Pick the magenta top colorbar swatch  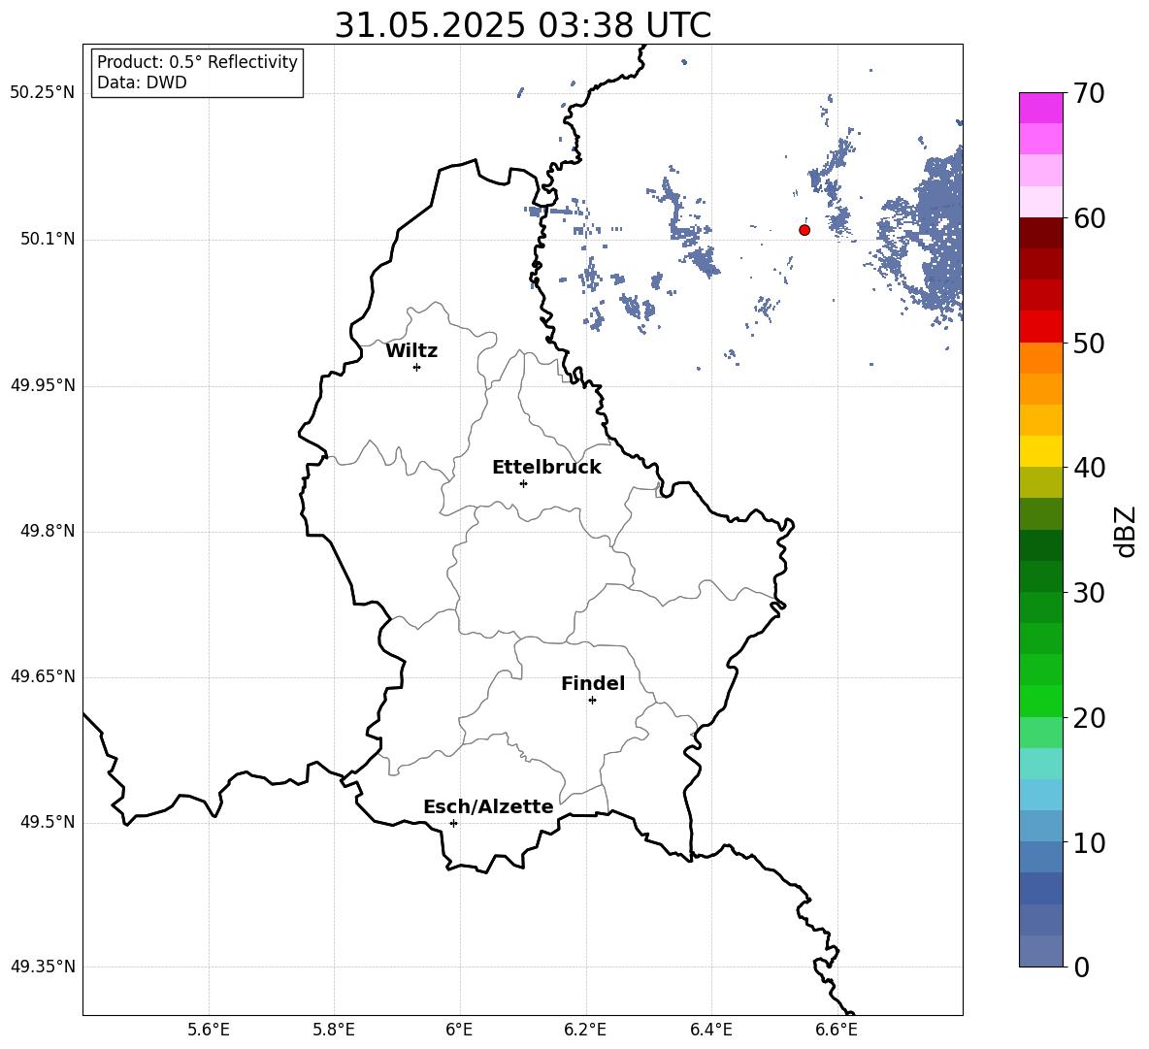point(1040,109)
